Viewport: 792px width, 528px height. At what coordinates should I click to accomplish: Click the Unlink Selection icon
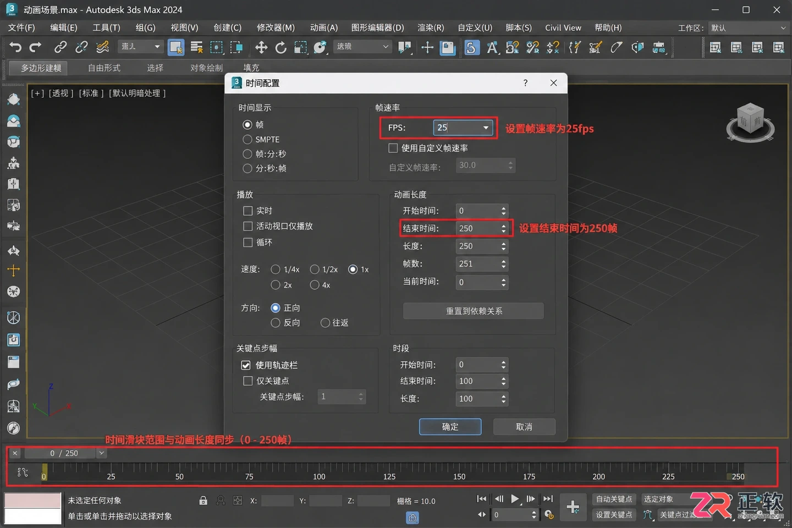tap(81, 48)
